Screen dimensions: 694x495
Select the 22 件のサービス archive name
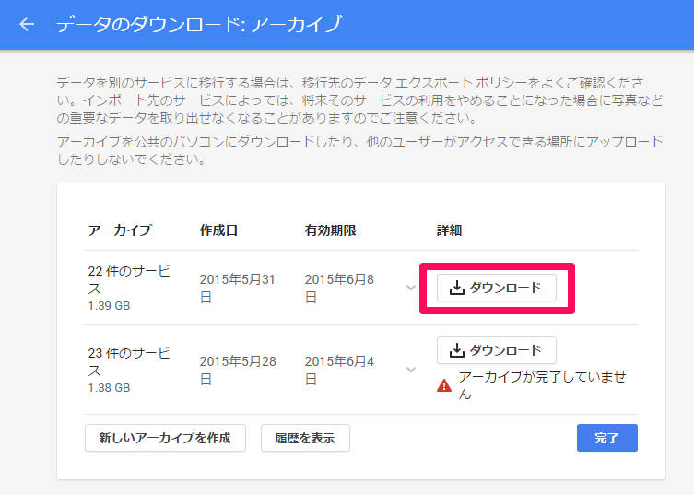click(x=129, y=279)
